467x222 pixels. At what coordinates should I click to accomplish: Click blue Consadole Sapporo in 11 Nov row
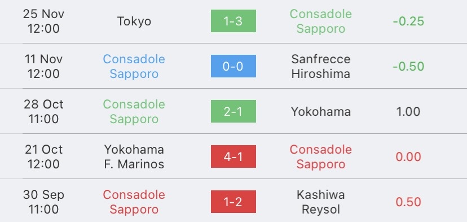point(134,66)
